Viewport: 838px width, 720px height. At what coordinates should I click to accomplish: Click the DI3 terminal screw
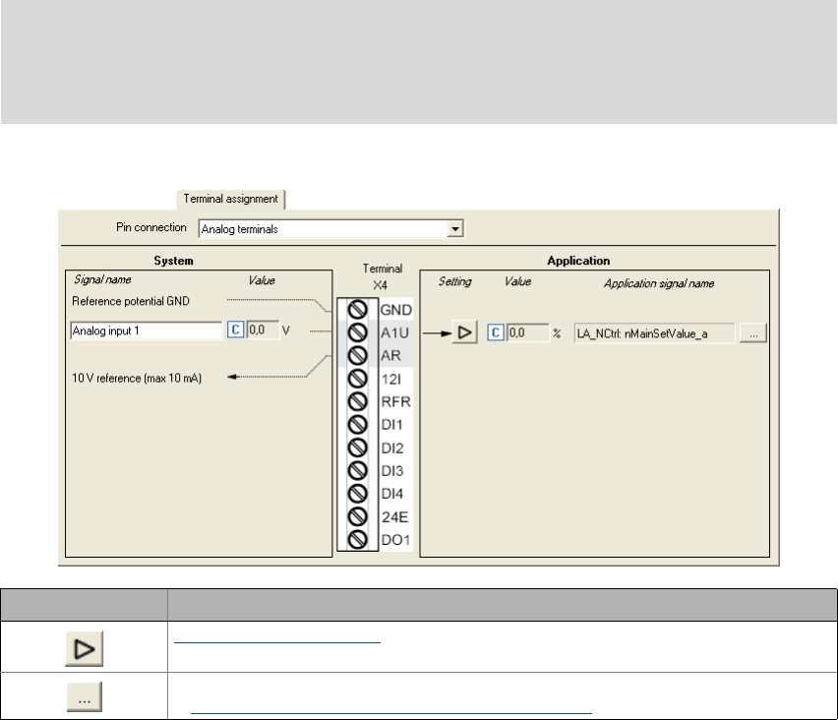coord(358,471)
